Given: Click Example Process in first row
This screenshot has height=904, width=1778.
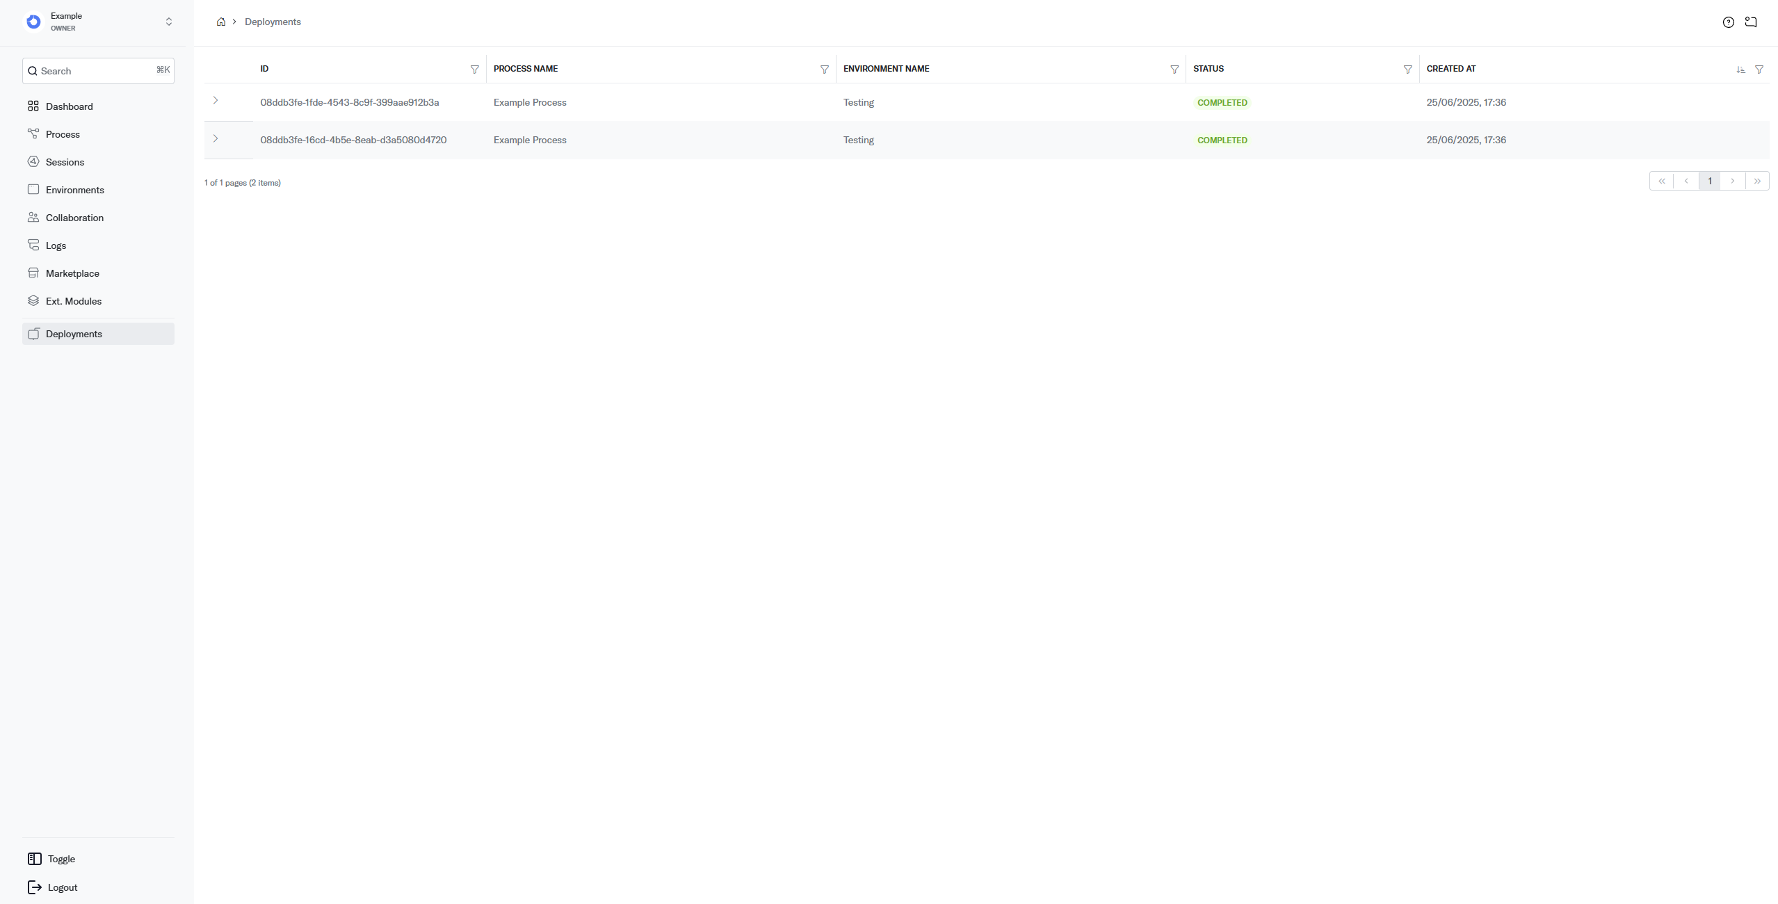Looking at the screenshot, I should (530, 102).
